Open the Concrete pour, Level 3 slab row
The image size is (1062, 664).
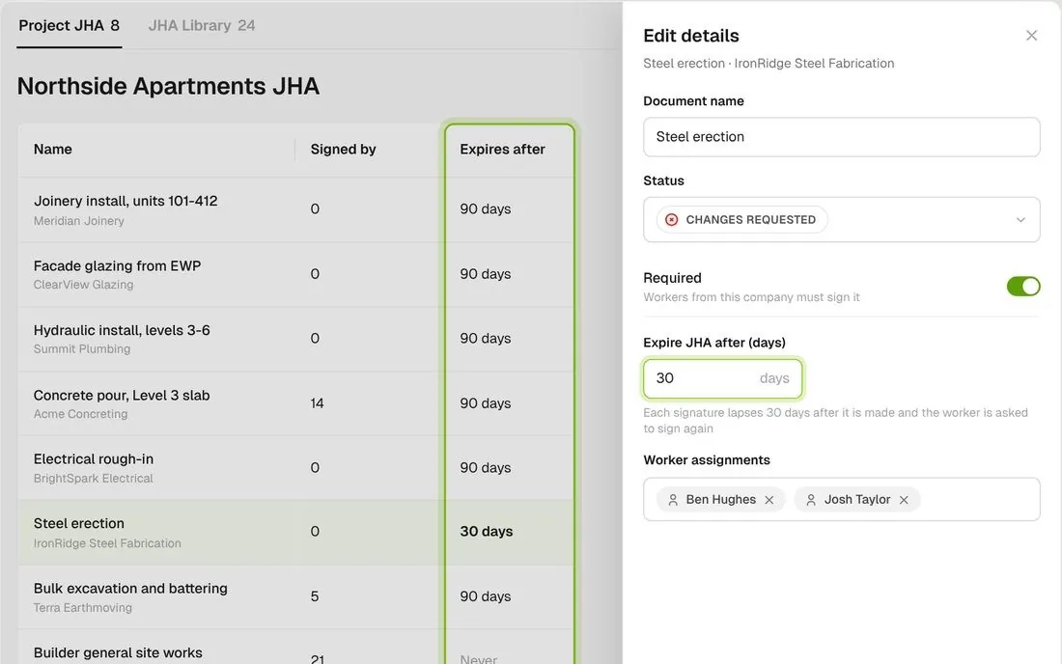(295, 402)
